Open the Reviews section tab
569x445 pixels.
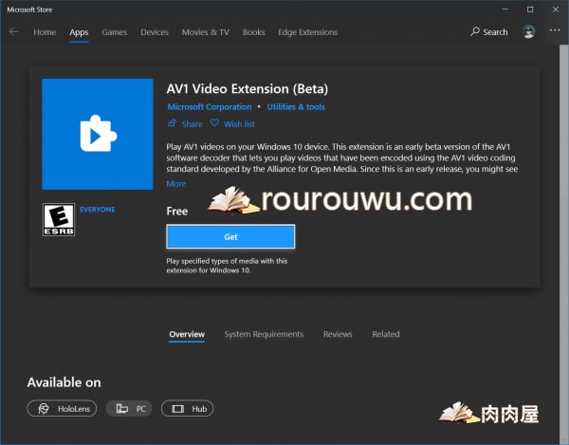pyautogui.click(x=338, y=334)
